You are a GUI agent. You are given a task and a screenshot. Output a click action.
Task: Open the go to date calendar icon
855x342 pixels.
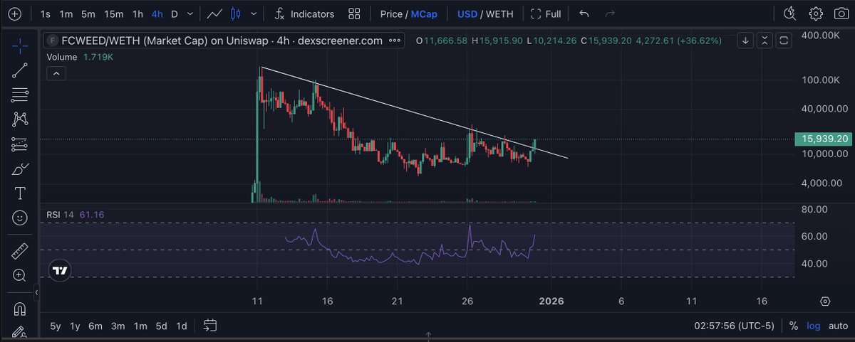209,326
